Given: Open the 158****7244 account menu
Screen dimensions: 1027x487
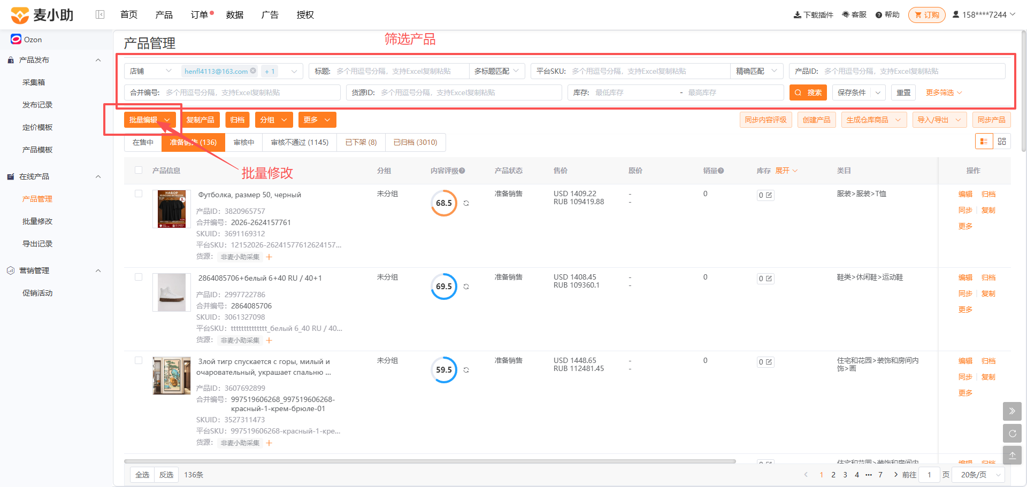Looking at the screenshot, I should click(x=984, y=15).
